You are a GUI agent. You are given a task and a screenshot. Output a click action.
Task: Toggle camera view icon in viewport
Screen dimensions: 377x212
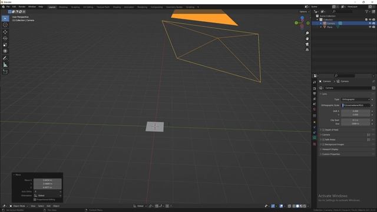point(307,44)
